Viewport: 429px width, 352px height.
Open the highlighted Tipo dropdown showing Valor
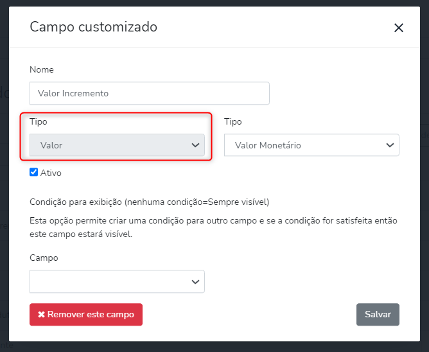pos(117,145)
